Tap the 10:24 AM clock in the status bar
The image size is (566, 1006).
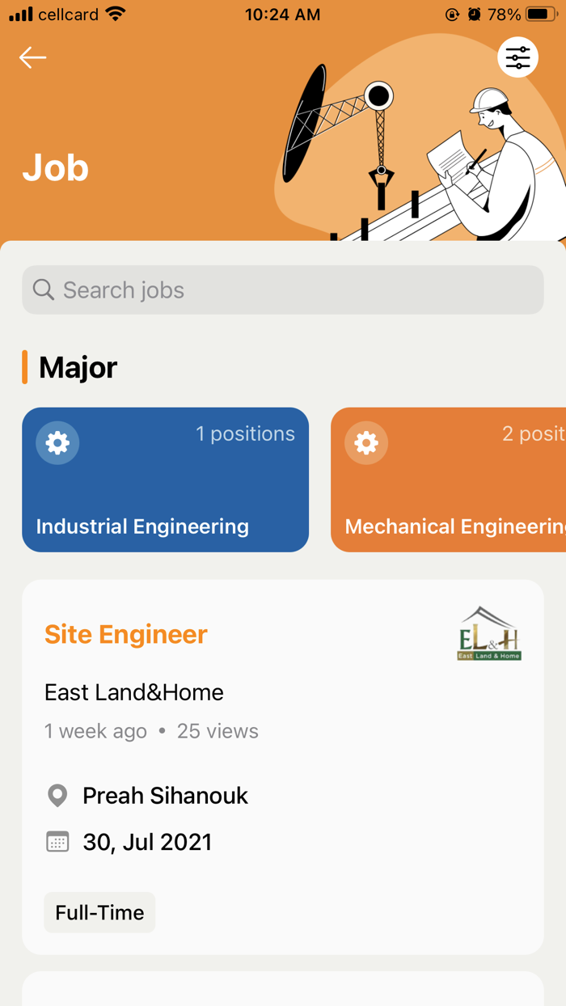click(283, 14)
